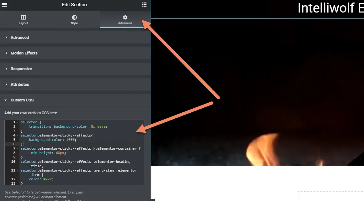Screen dimensions: 364x201
Task: Select the Advanced tab label
Action: (125, 23)
